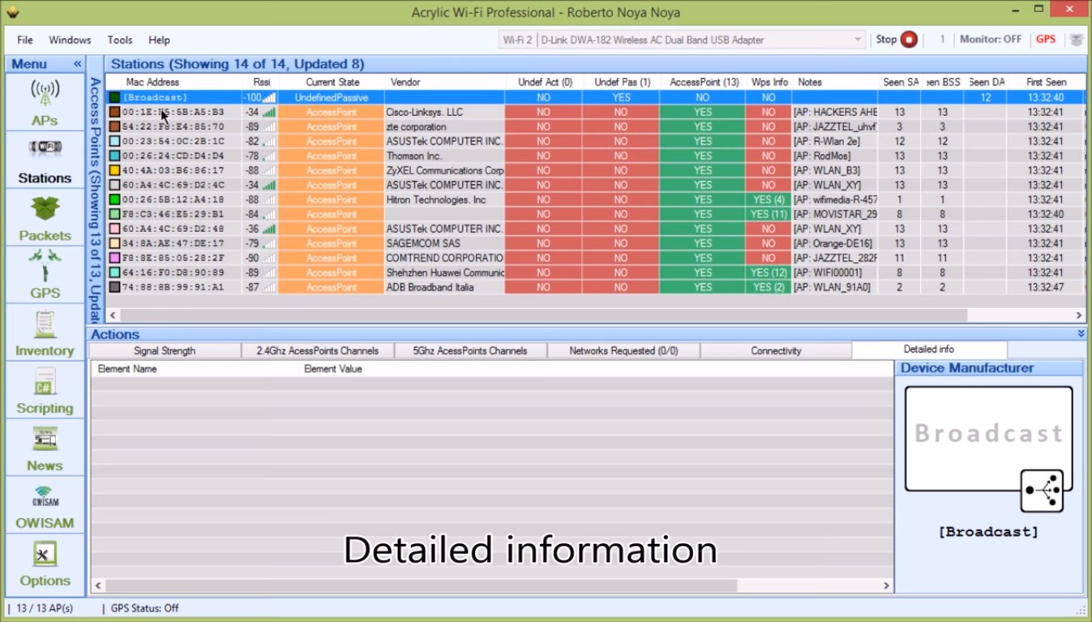The height and width of the screenshot is (622, 1092).
Task: Click color swatch of 00:1E:E5:5B:A5:B3 row
Action: coord(114,112)
